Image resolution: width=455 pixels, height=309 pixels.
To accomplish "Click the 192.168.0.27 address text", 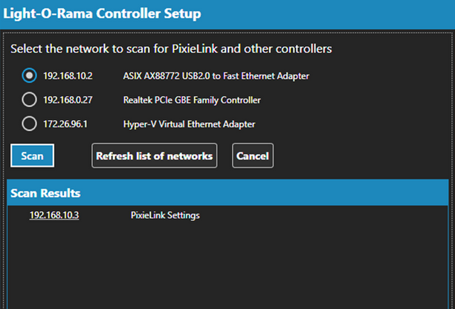I will (x=68, y=100).
